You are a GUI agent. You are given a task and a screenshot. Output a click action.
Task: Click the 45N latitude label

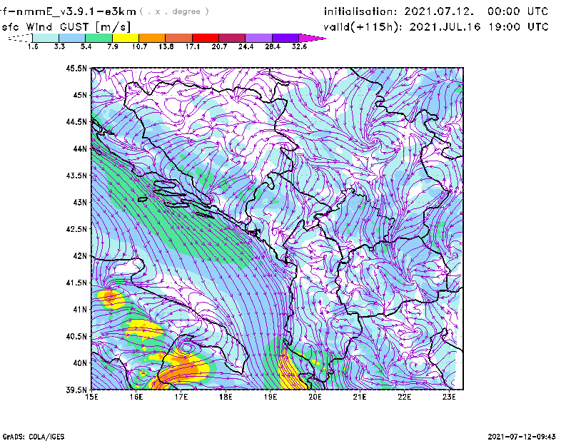pos(80,95)
